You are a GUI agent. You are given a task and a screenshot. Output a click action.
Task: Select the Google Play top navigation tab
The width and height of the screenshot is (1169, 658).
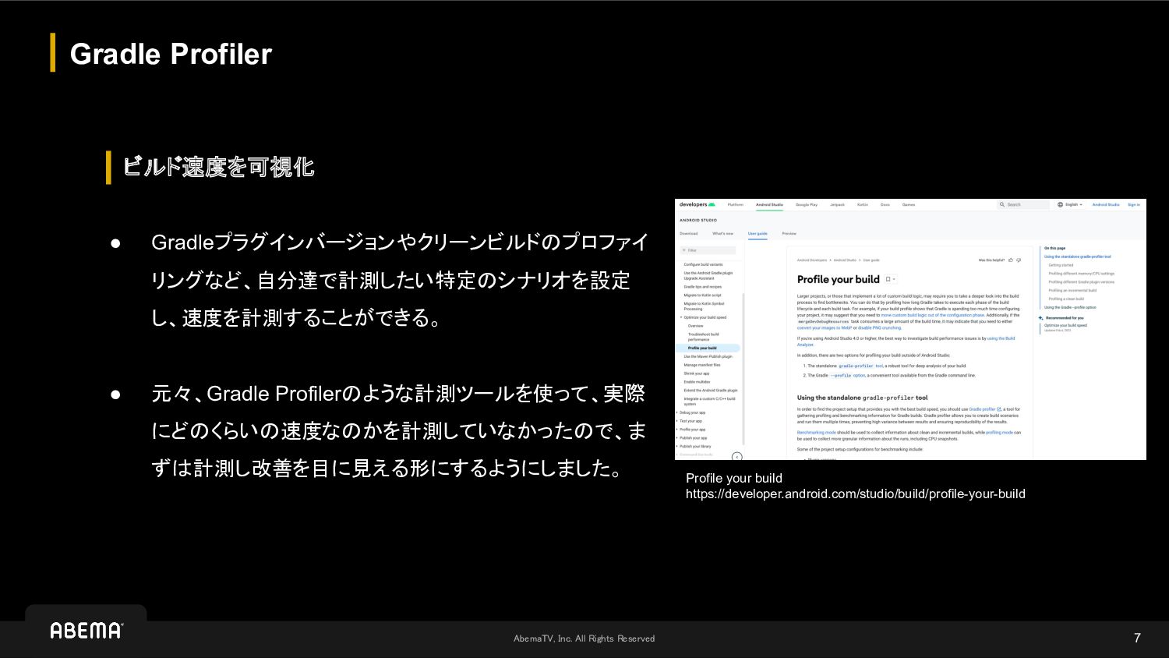click(x=807, y=204)
